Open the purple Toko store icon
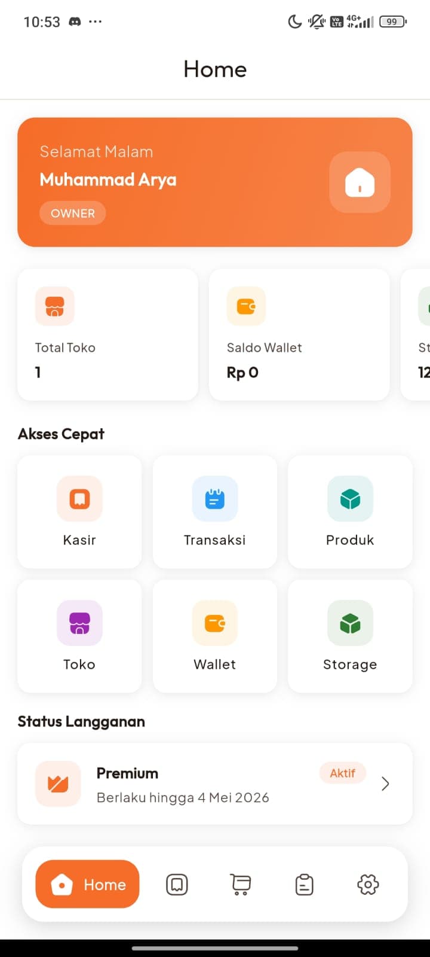The width and height of the screenshot is (430, 957). [79, 623]
